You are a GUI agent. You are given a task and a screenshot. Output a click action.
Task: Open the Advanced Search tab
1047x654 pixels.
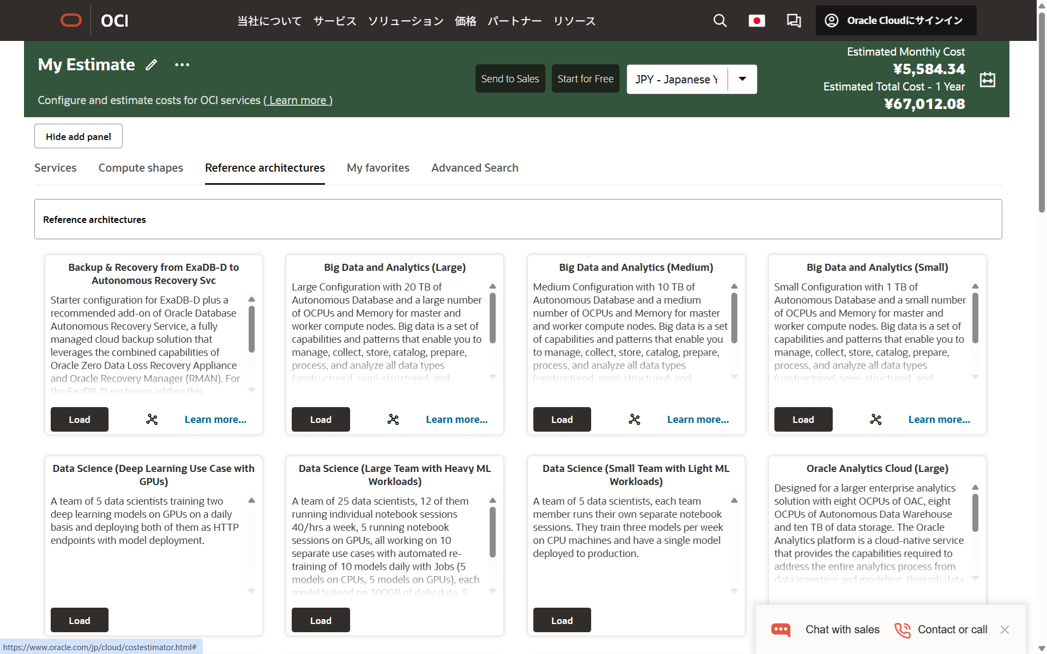tap(474, 168)
